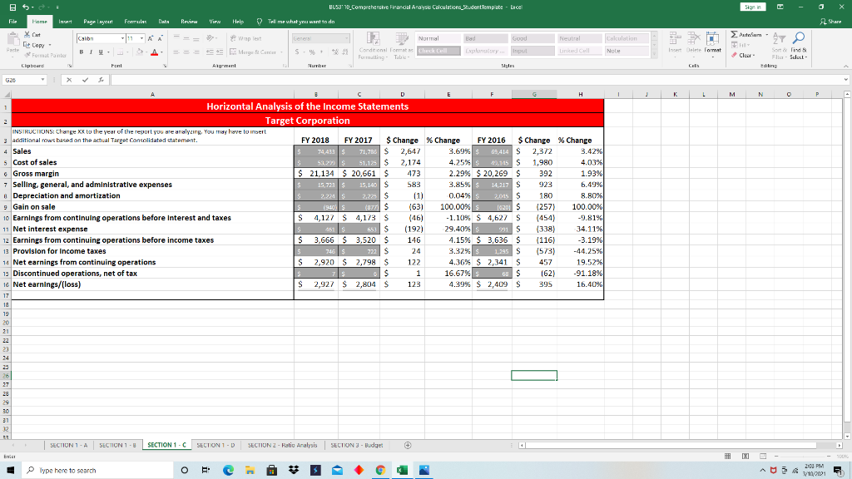Open the Formulas ribbon tab
The image size is (852, 479).
click(x=135, y=20)
